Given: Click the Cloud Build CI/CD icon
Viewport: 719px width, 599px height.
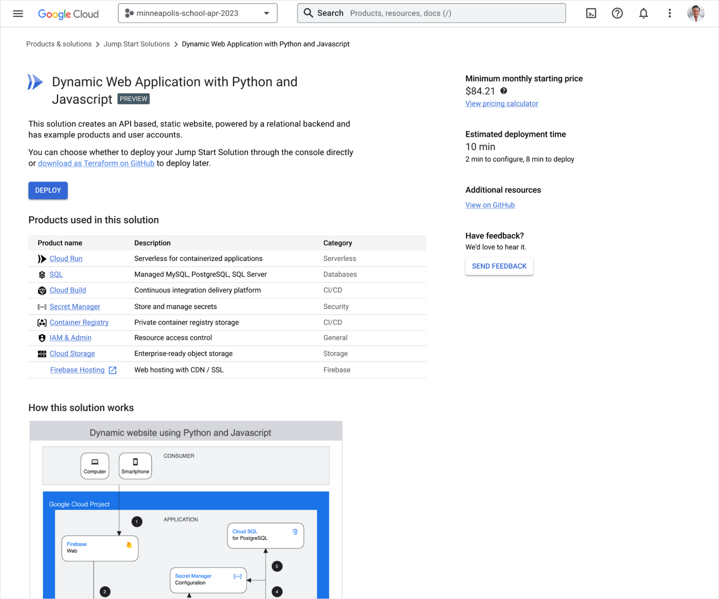Looking at the screenshot, I should coord(41,291).
